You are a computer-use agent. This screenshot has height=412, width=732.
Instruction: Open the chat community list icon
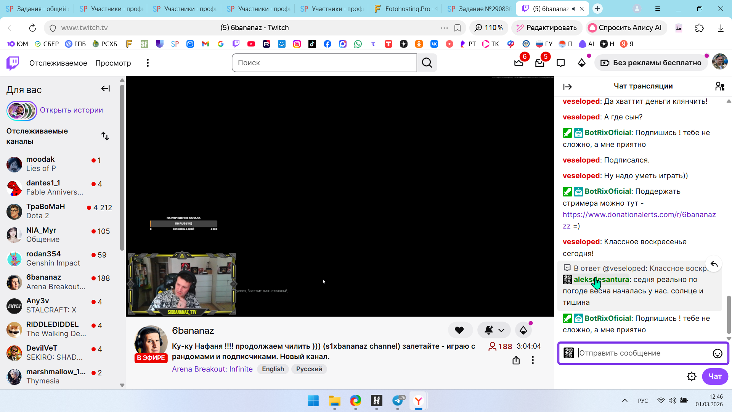click(720, 87)
